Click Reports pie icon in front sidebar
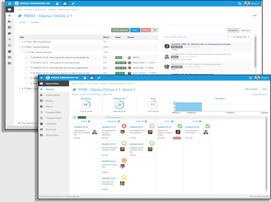The image size is (271, 202). pos(42,106)
